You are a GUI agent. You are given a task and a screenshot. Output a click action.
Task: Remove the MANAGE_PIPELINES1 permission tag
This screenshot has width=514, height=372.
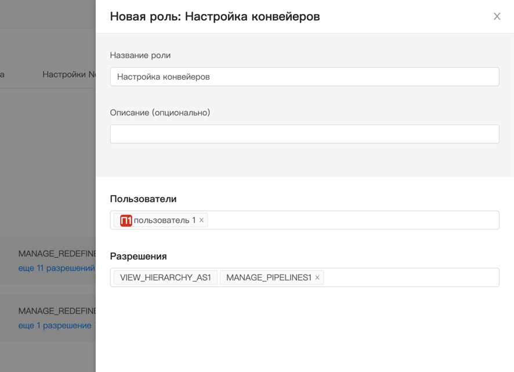[317, 277]
